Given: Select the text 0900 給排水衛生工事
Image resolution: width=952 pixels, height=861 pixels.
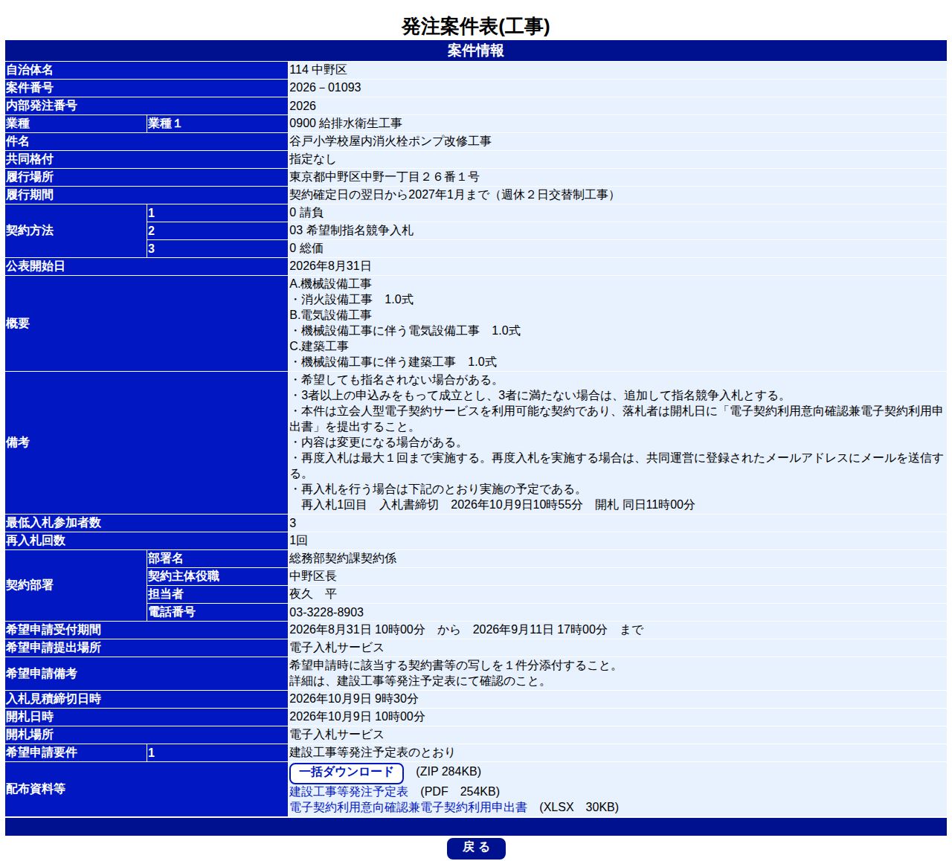Looking at the screenshot, I should click(346, 123).
